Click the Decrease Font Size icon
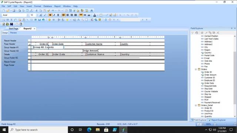The width and height of the screenshot is (237, 133). pyautogui.click(x=45, y=15)
